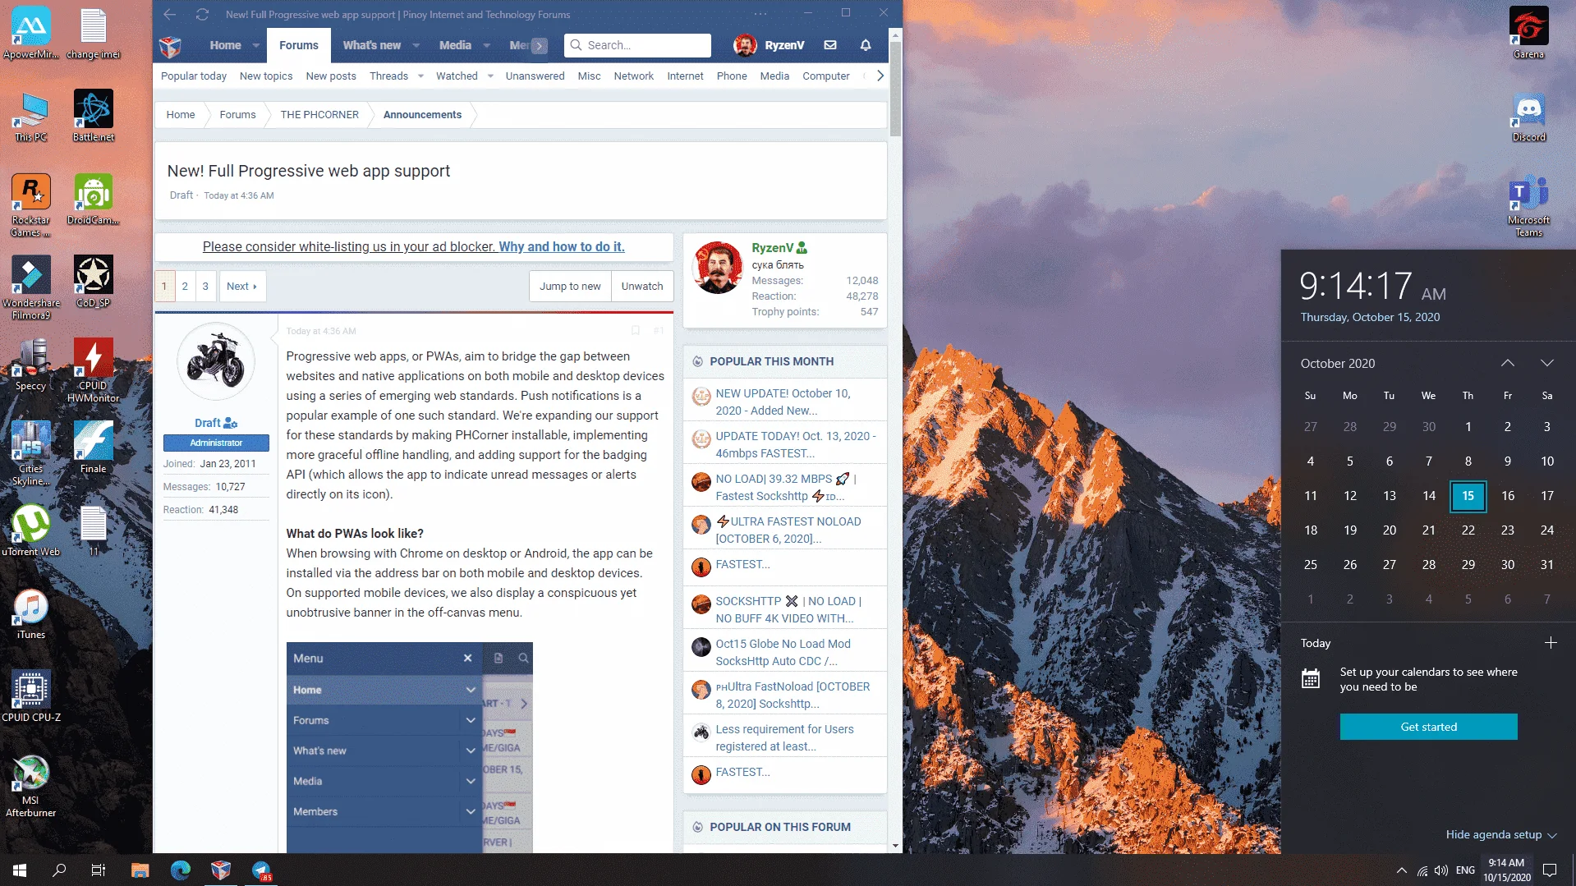
Task: Click Jump to new button
Action: coord(570,286)
